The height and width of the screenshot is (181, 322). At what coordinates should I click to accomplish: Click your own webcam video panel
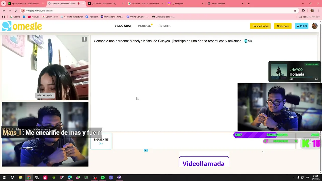tap(45, 134)
